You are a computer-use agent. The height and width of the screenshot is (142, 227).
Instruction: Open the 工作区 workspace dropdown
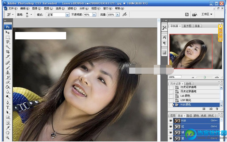tap(207, 14)
